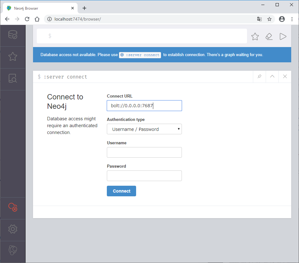
Task: Close the server connect frame
Action: point(285,76)
